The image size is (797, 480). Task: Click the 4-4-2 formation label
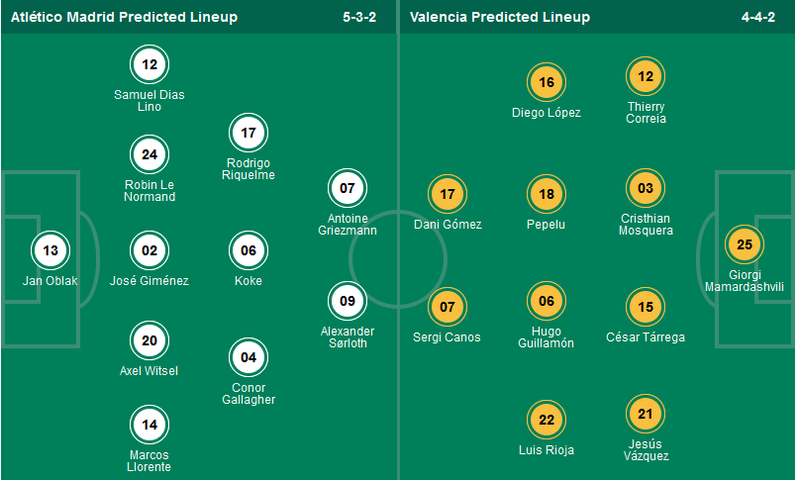(x=757, y=17)
